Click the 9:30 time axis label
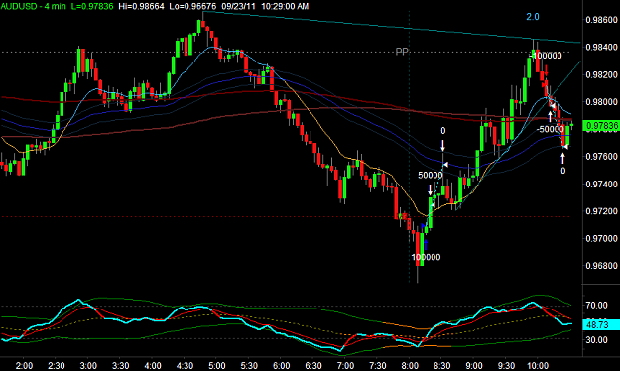 [506, 365]
